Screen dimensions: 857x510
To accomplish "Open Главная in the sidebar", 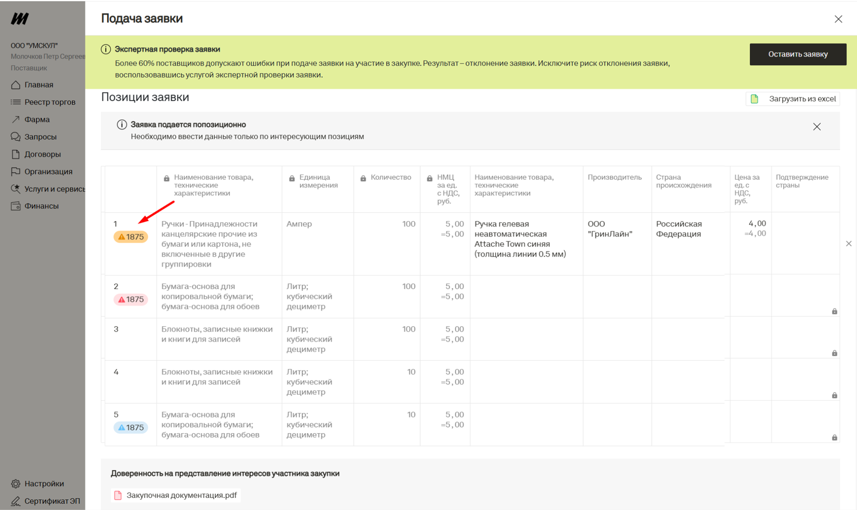I will pyautogui.click(x=39, y=85).
